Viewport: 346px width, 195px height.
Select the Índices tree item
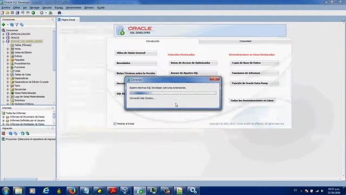click(18, 56)
